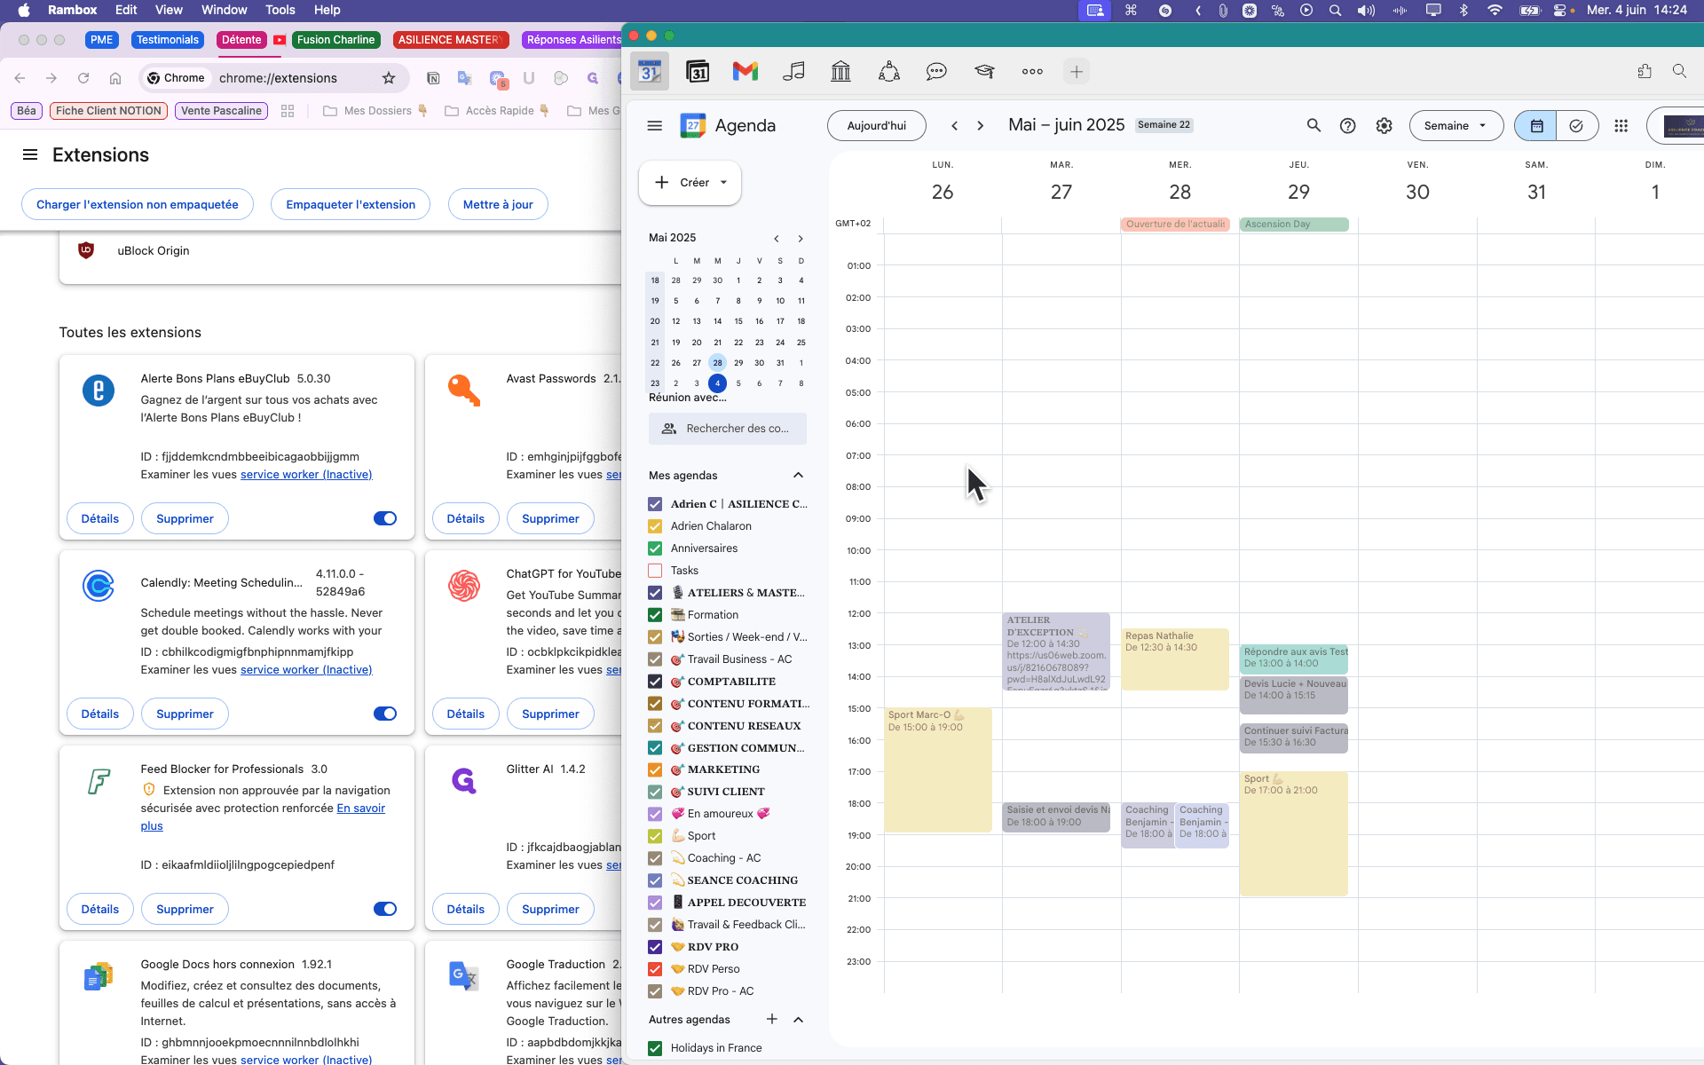Open the Edit menu
Viewport: 1704px width, 1065px height.
(126, 10)
